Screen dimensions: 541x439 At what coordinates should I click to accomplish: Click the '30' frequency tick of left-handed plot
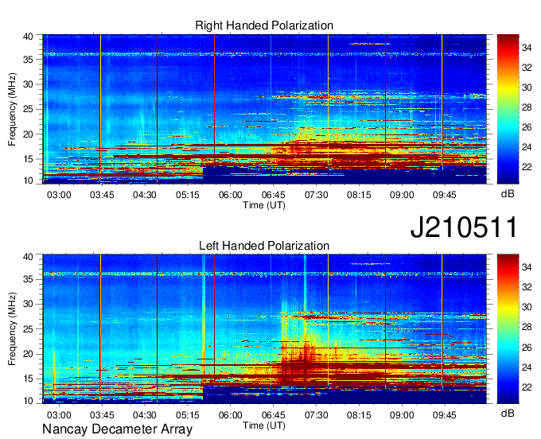(x=29, y=304)
